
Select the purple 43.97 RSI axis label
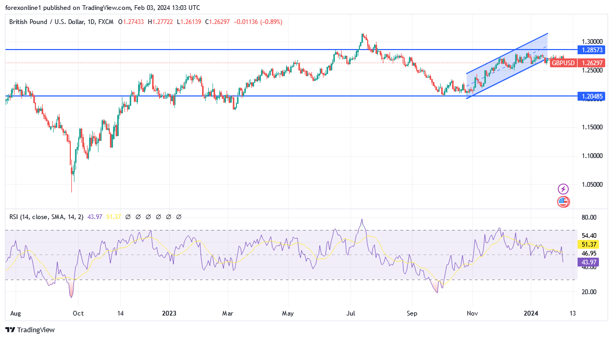point(589,262)
